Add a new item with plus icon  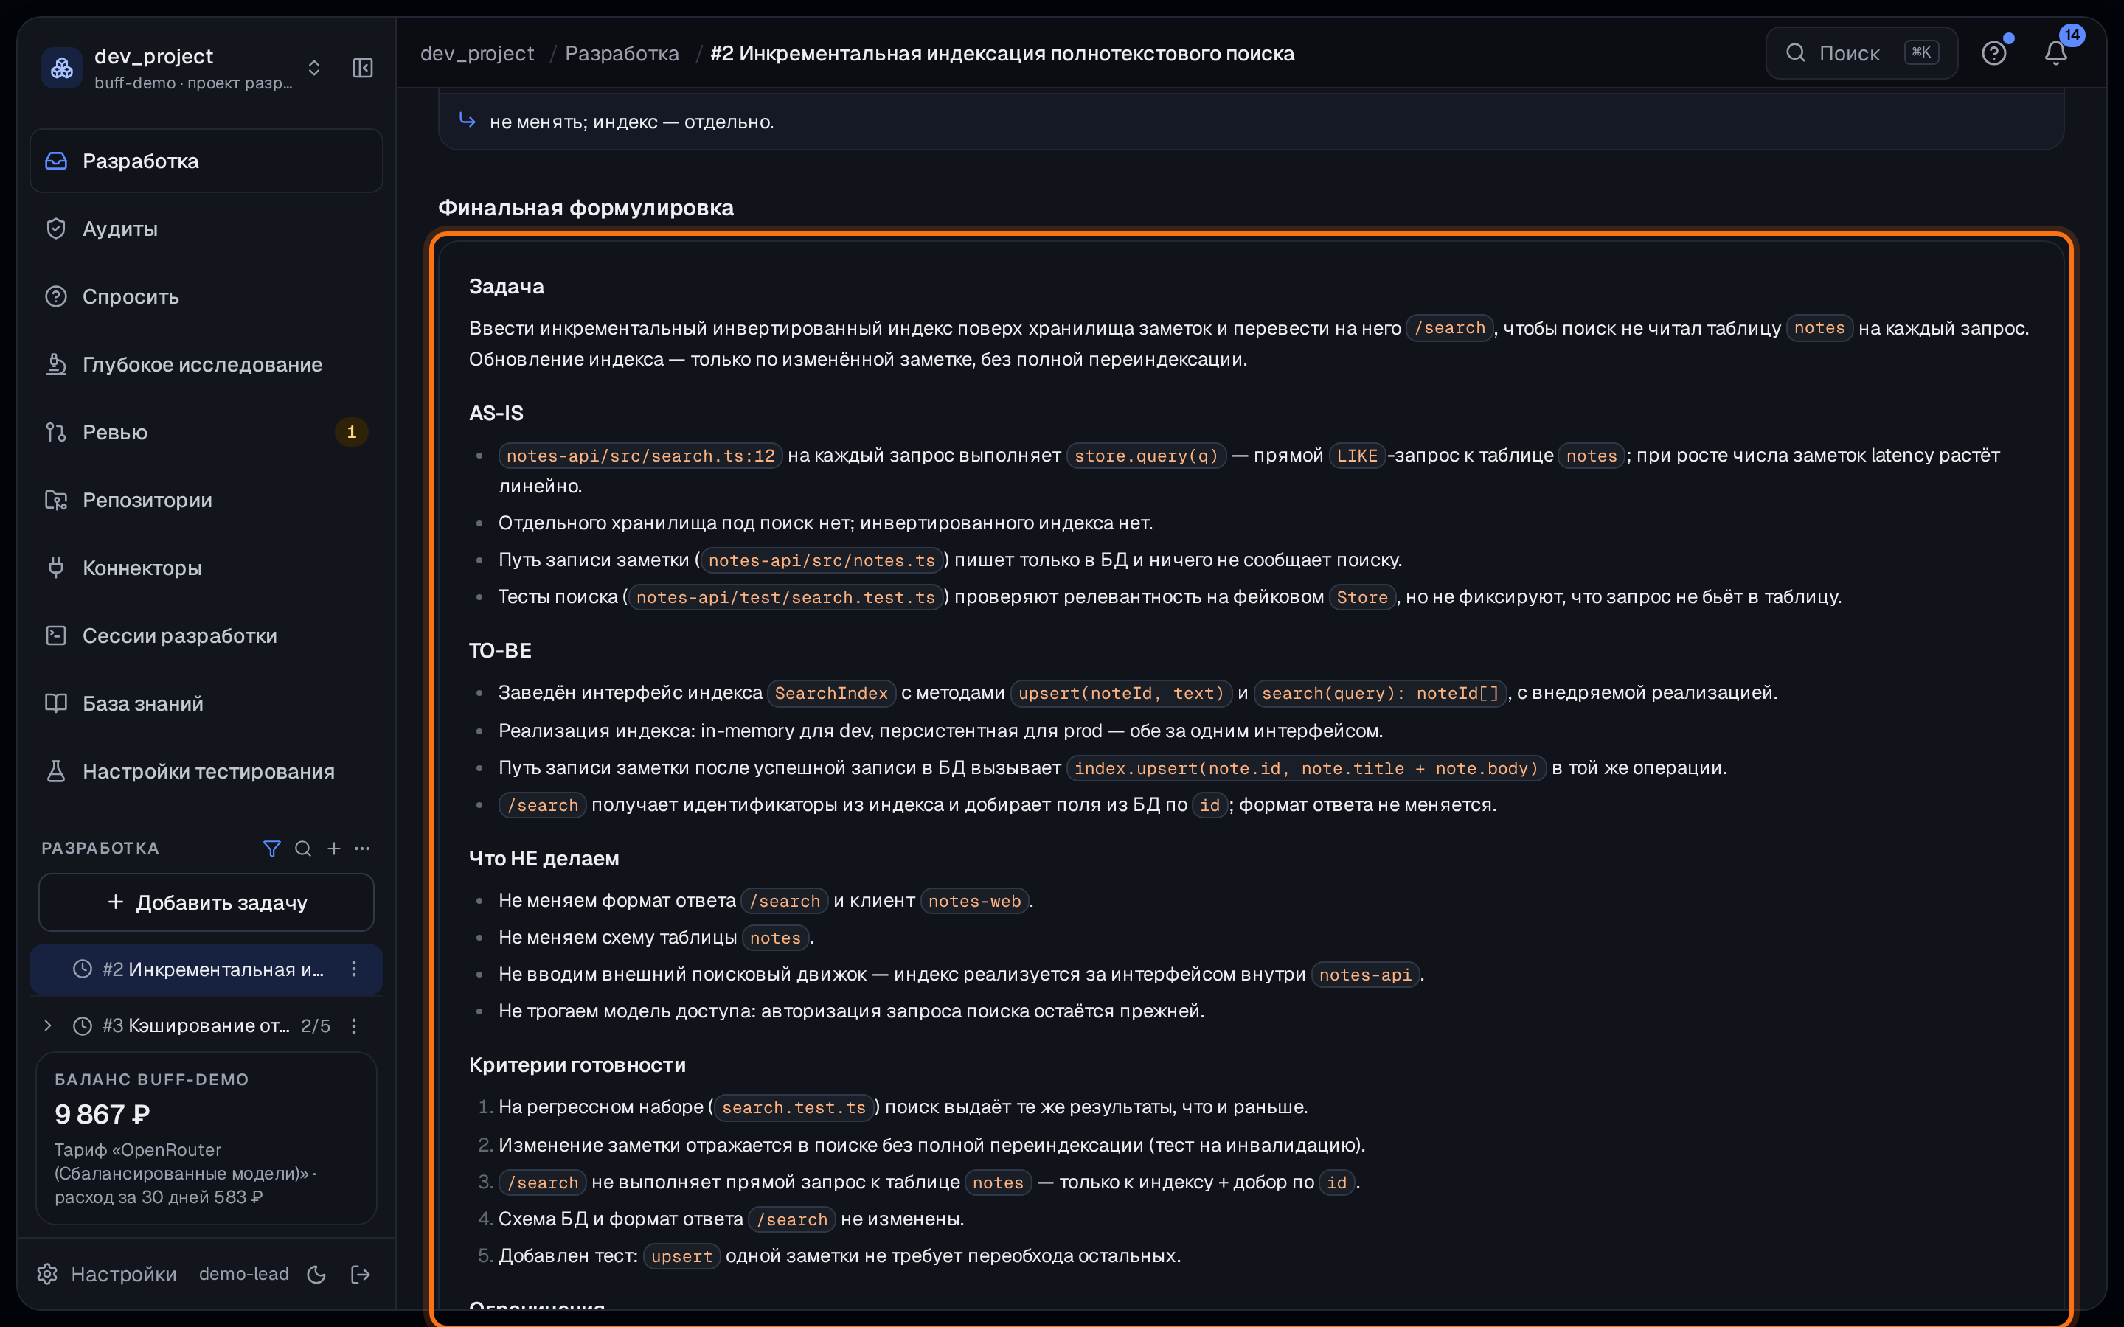click(x=333, y=849)
